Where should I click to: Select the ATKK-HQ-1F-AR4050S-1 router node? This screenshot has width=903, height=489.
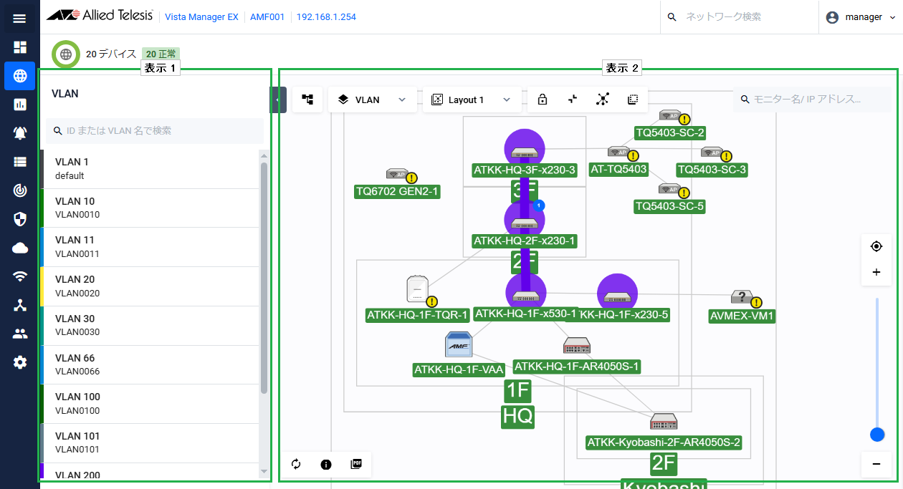pyautogui.click(x=576, y=346)
